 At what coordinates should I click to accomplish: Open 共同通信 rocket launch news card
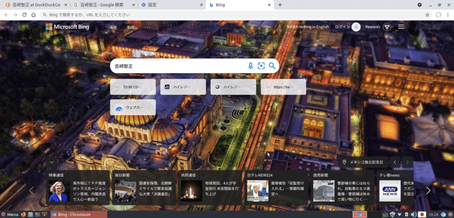click(x=210, y=187)
